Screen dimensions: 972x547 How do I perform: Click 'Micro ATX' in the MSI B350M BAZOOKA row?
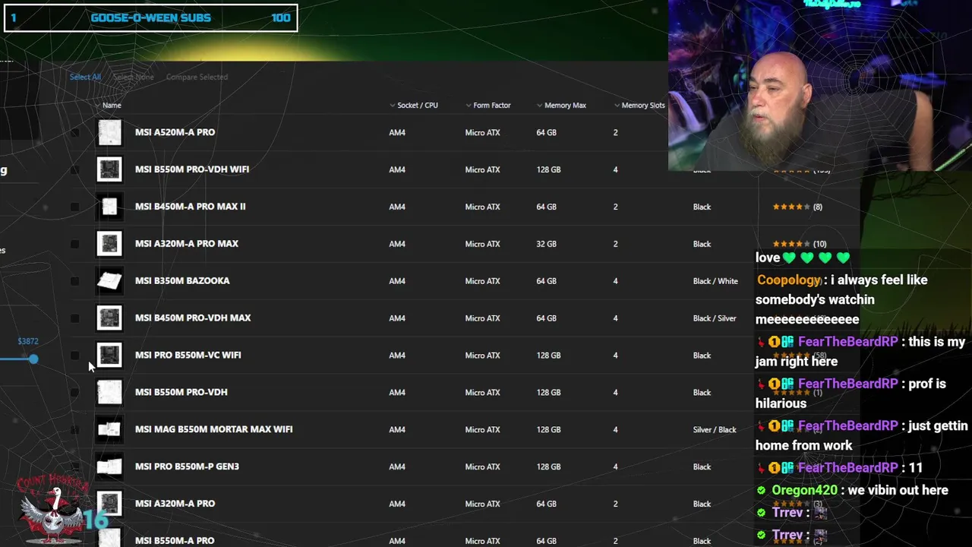(x=483, y=281)
